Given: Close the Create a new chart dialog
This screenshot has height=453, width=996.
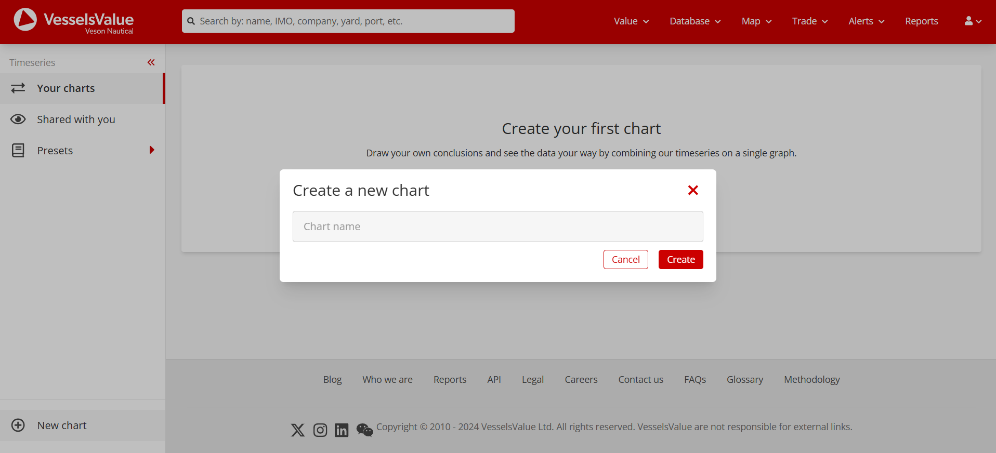Looking at the screenshot, I should click(x=693, y=190).
